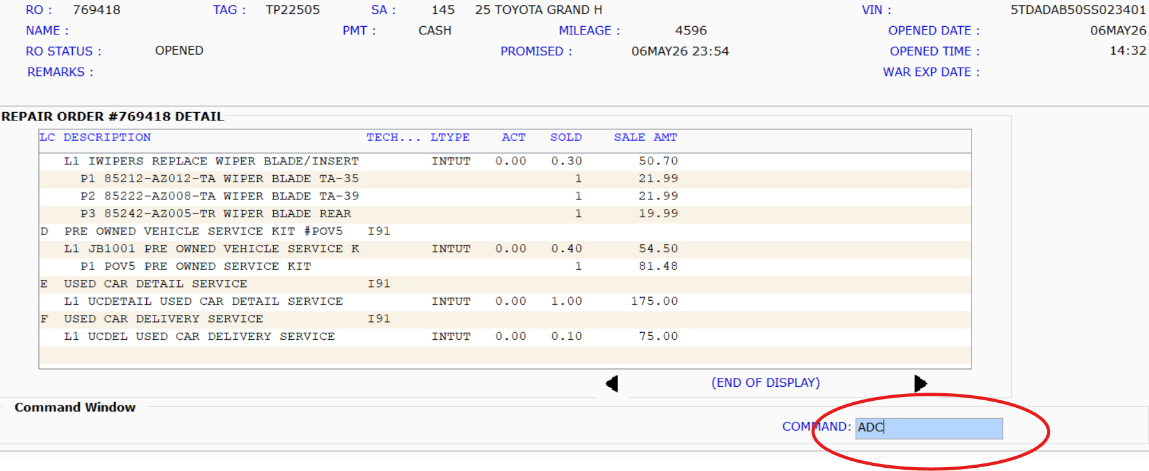Click sale amount 50.70
The image size is (1149, 471).
[658, 161]
